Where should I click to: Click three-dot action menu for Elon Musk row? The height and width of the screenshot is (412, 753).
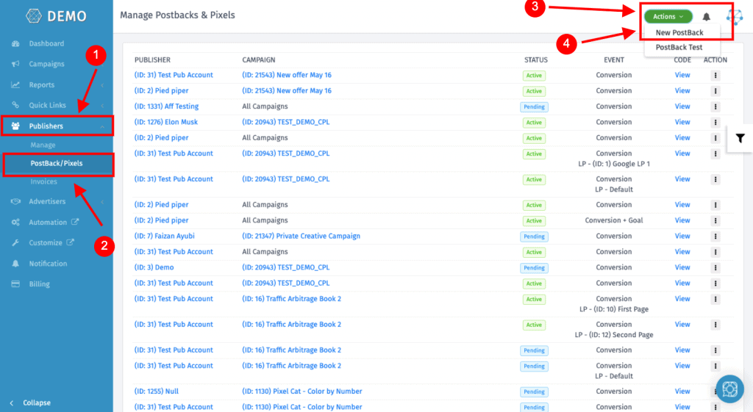click(x=715, y=123)
